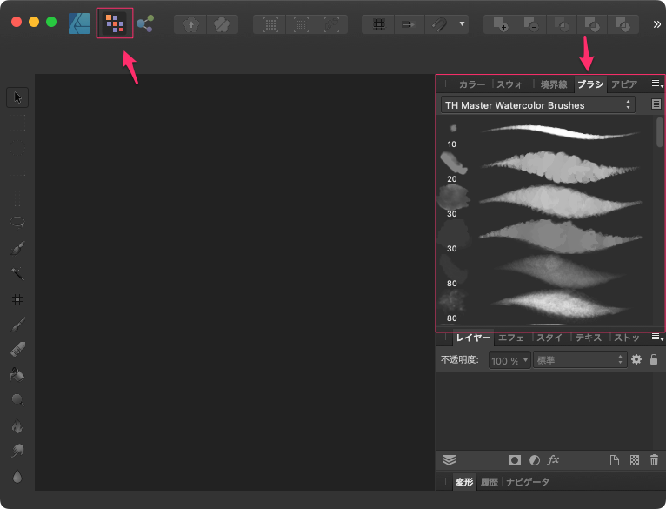Open the 標準 blend mode dropdown
The image size is (666, 509).
(x=579, y=359)
